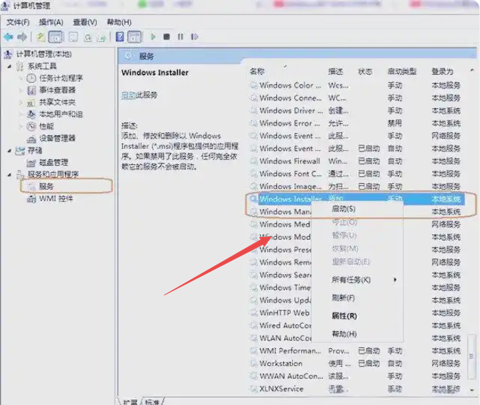Screen dimensions: 480x405
Task: Select 磁盘管理 in the tree
Action: [53, 162]
